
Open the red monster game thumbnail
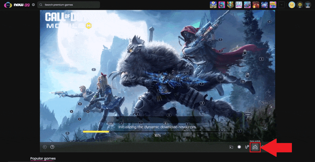256,5
